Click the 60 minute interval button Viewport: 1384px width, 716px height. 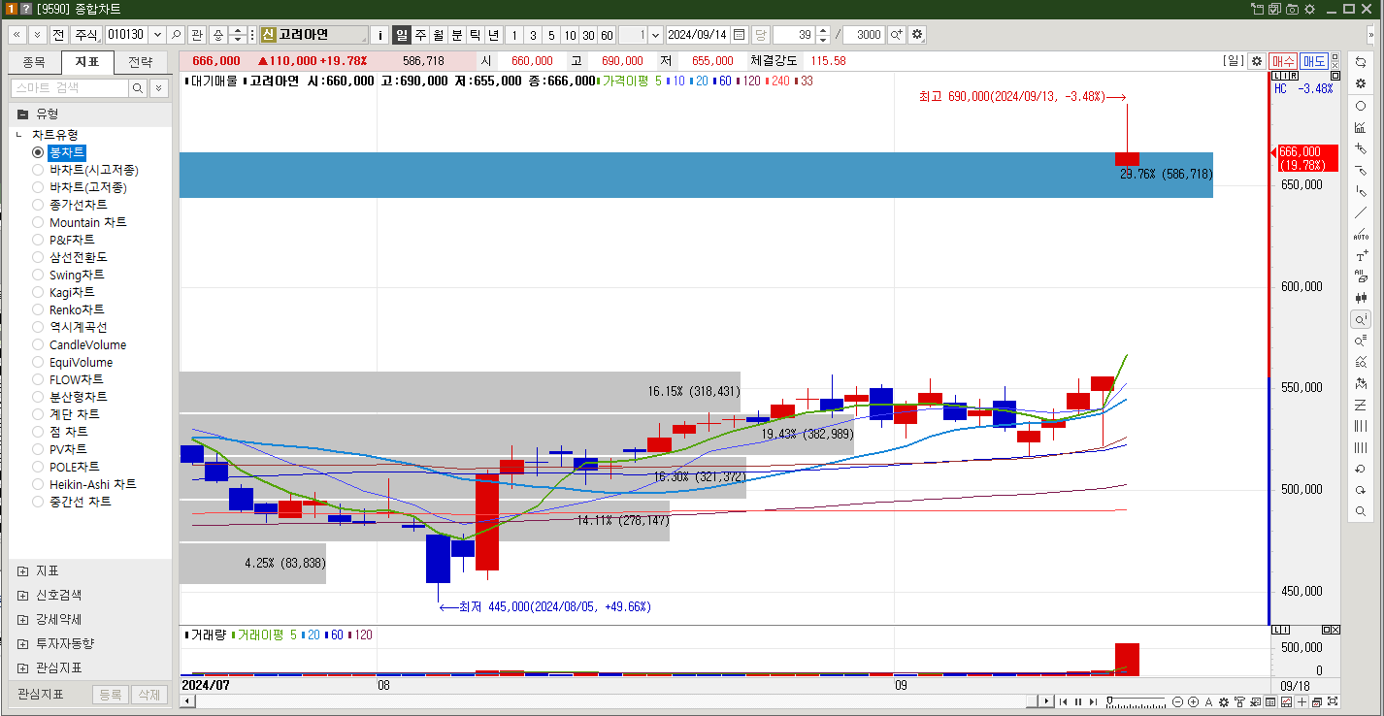607,35
